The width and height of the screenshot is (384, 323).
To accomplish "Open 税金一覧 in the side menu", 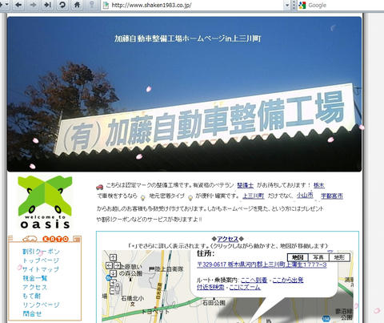I will 35,278.
